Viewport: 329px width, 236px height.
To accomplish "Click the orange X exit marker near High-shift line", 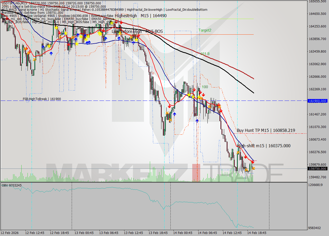I will [239, 152].
